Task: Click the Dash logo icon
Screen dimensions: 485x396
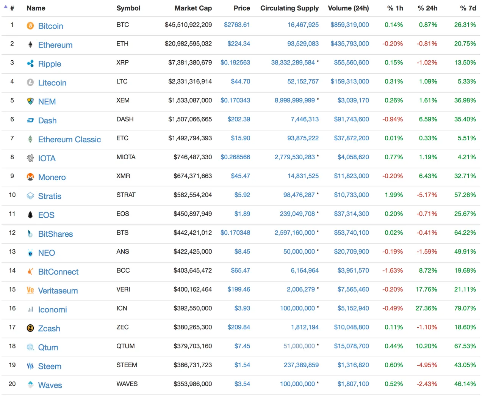Action: coord(30,120)
